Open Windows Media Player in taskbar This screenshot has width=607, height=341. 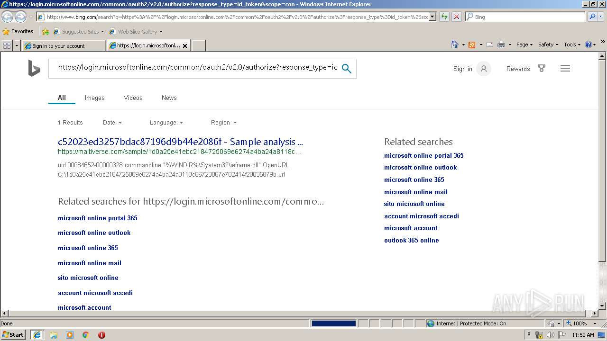point(70,335)
